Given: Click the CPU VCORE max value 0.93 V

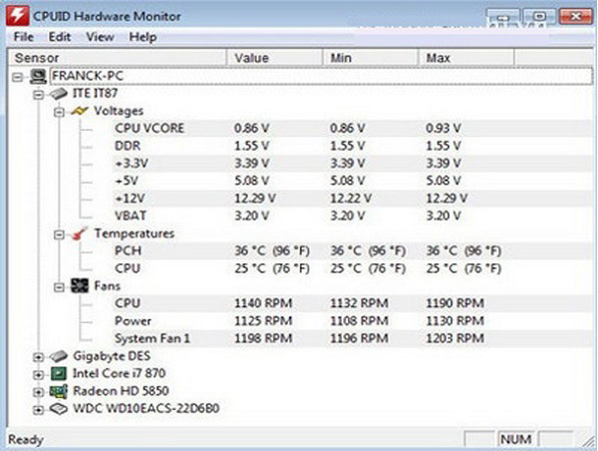Looking at the screenshot, I should (x=444, y=128).
